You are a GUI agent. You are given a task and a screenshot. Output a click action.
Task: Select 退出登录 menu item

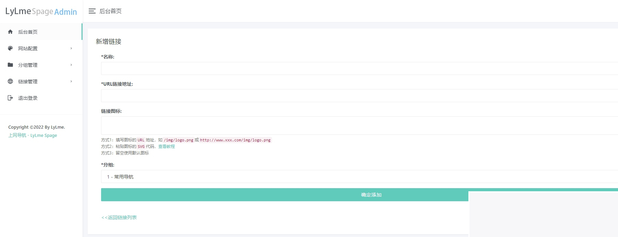click(28, 98)
